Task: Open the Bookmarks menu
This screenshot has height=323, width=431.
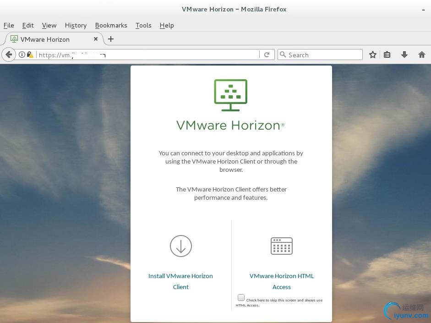Action: 111,25
